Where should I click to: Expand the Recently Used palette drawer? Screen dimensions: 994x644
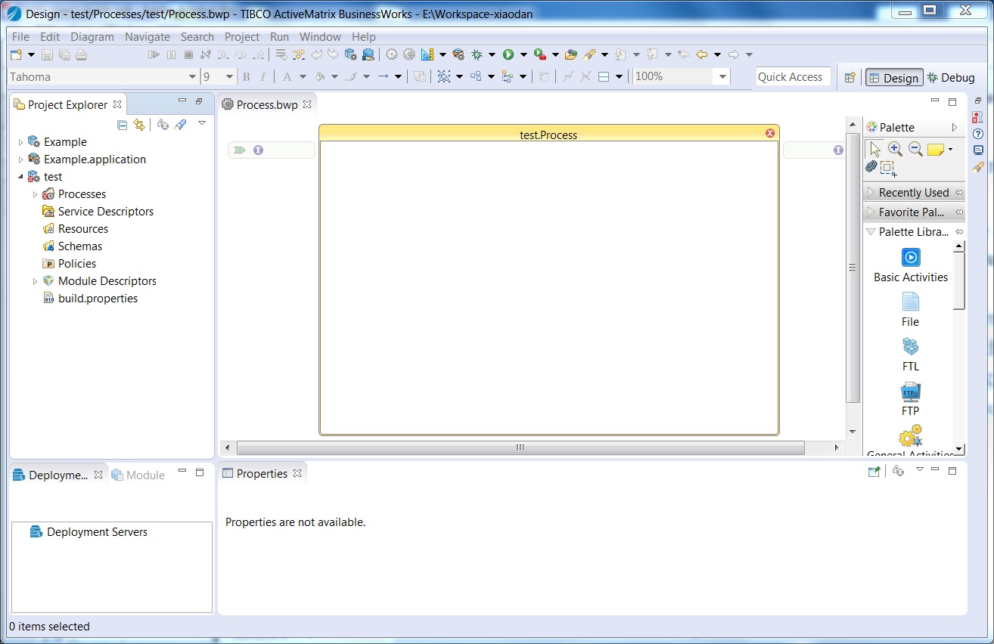pyautogui.click(x=913, y=192)
